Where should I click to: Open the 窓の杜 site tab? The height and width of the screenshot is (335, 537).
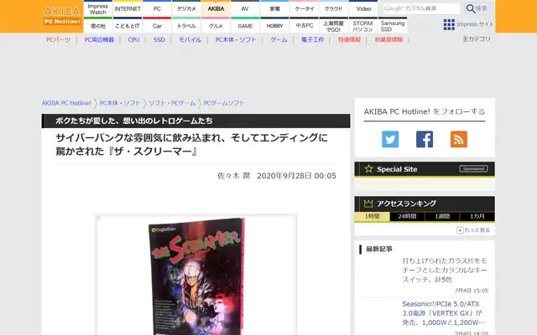(97, 26)
